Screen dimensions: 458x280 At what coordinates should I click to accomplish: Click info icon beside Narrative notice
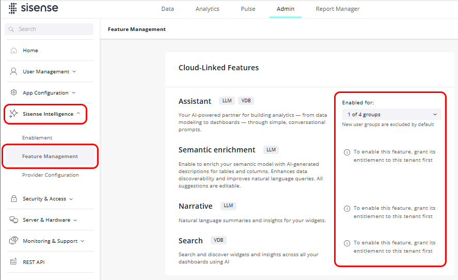click(x=347, y=209)
